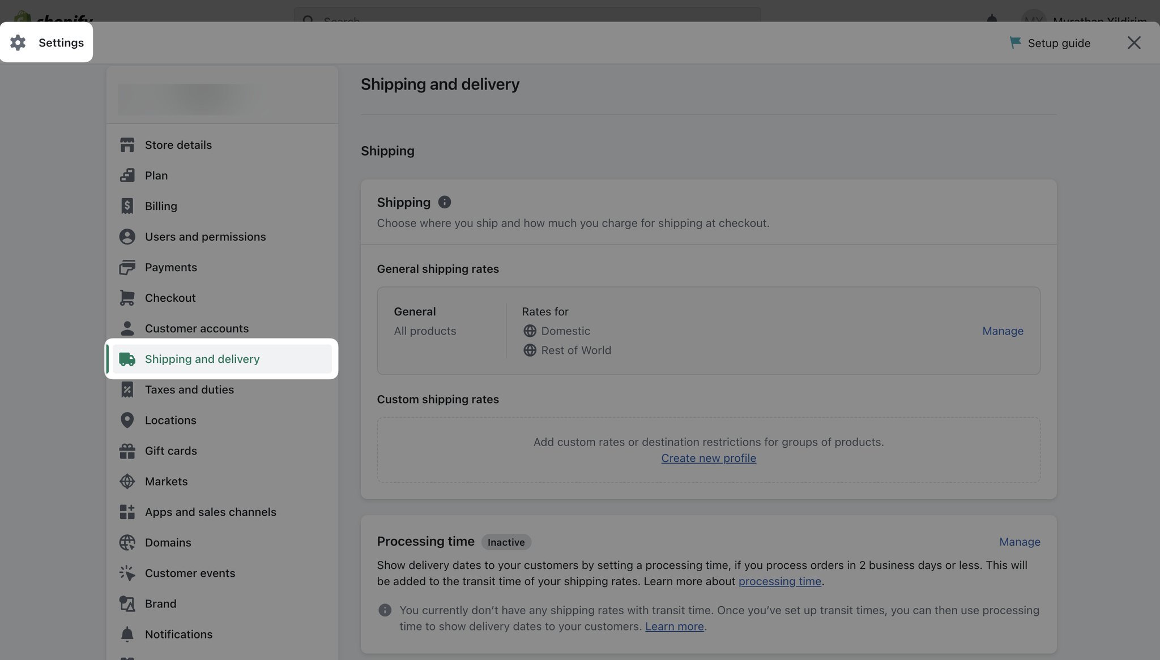Image resolution: width=1160 pixels, height=660 pixels.
Task: Click the Settings gear icon
Action: [x=18, y=42]
